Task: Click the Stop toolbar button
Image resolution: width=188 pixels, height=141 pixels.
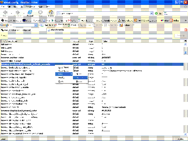Action: (x=40, y=14)
